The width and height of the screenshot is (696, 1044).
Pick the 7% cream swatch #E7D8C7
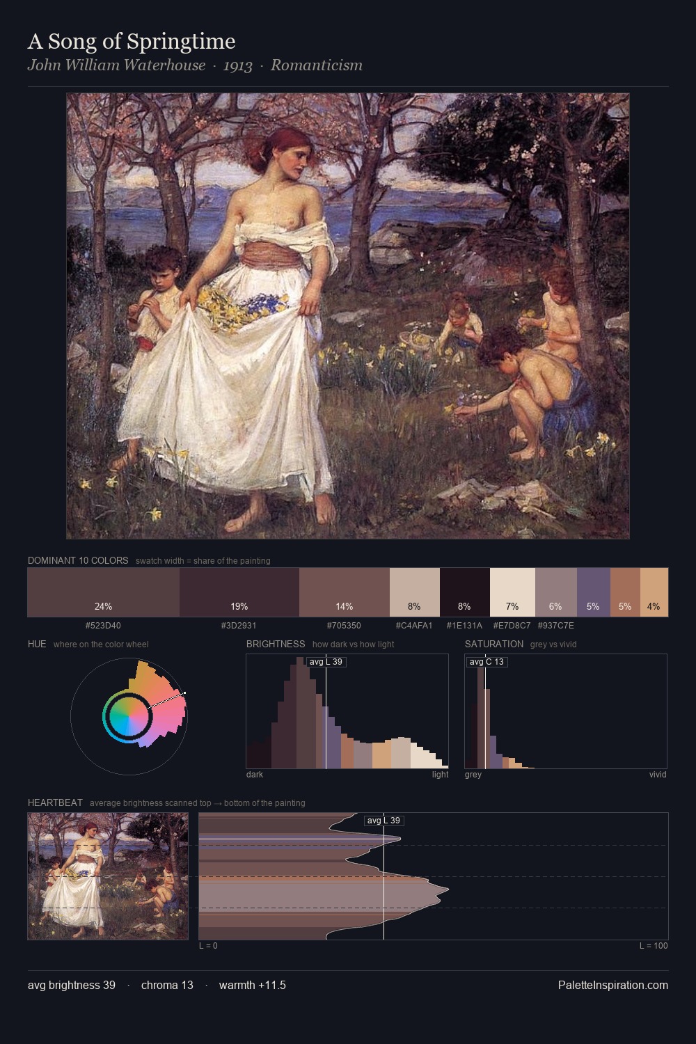point(512,592)
